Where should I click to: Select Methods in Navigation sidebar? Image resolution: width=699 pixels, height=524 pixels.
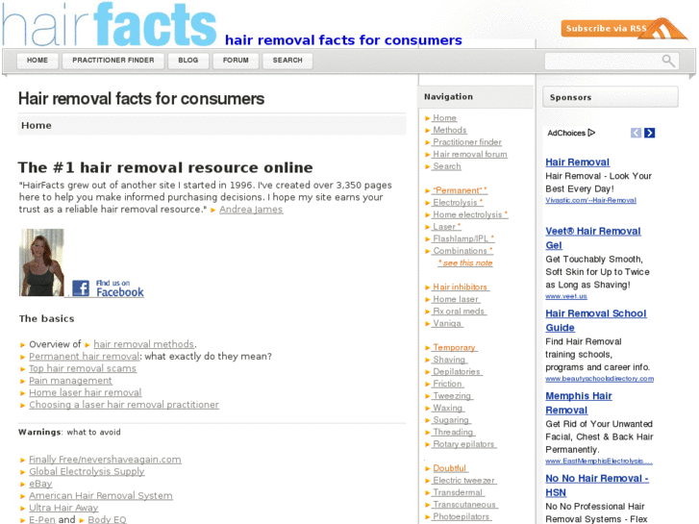(x=449, y=130)
